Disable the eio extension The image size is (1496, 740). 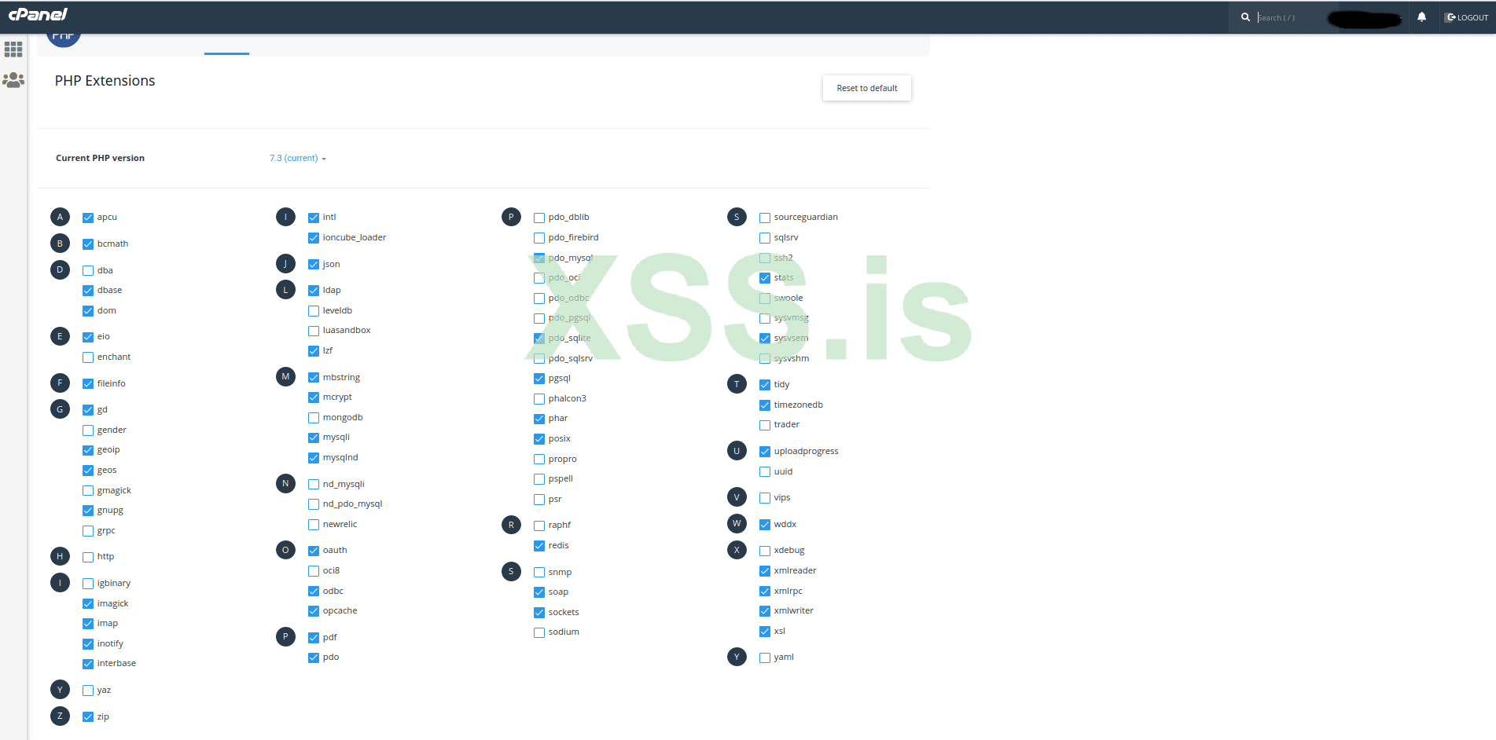(x=88, y=337)
